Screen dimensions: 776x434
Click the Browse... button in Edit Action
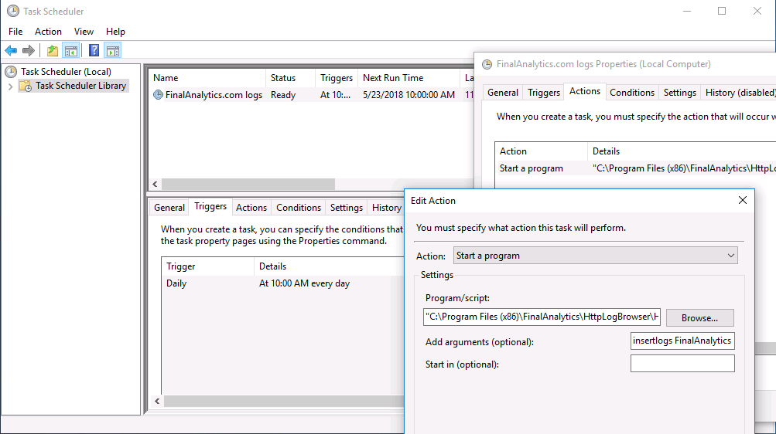[x=699, y=318]
